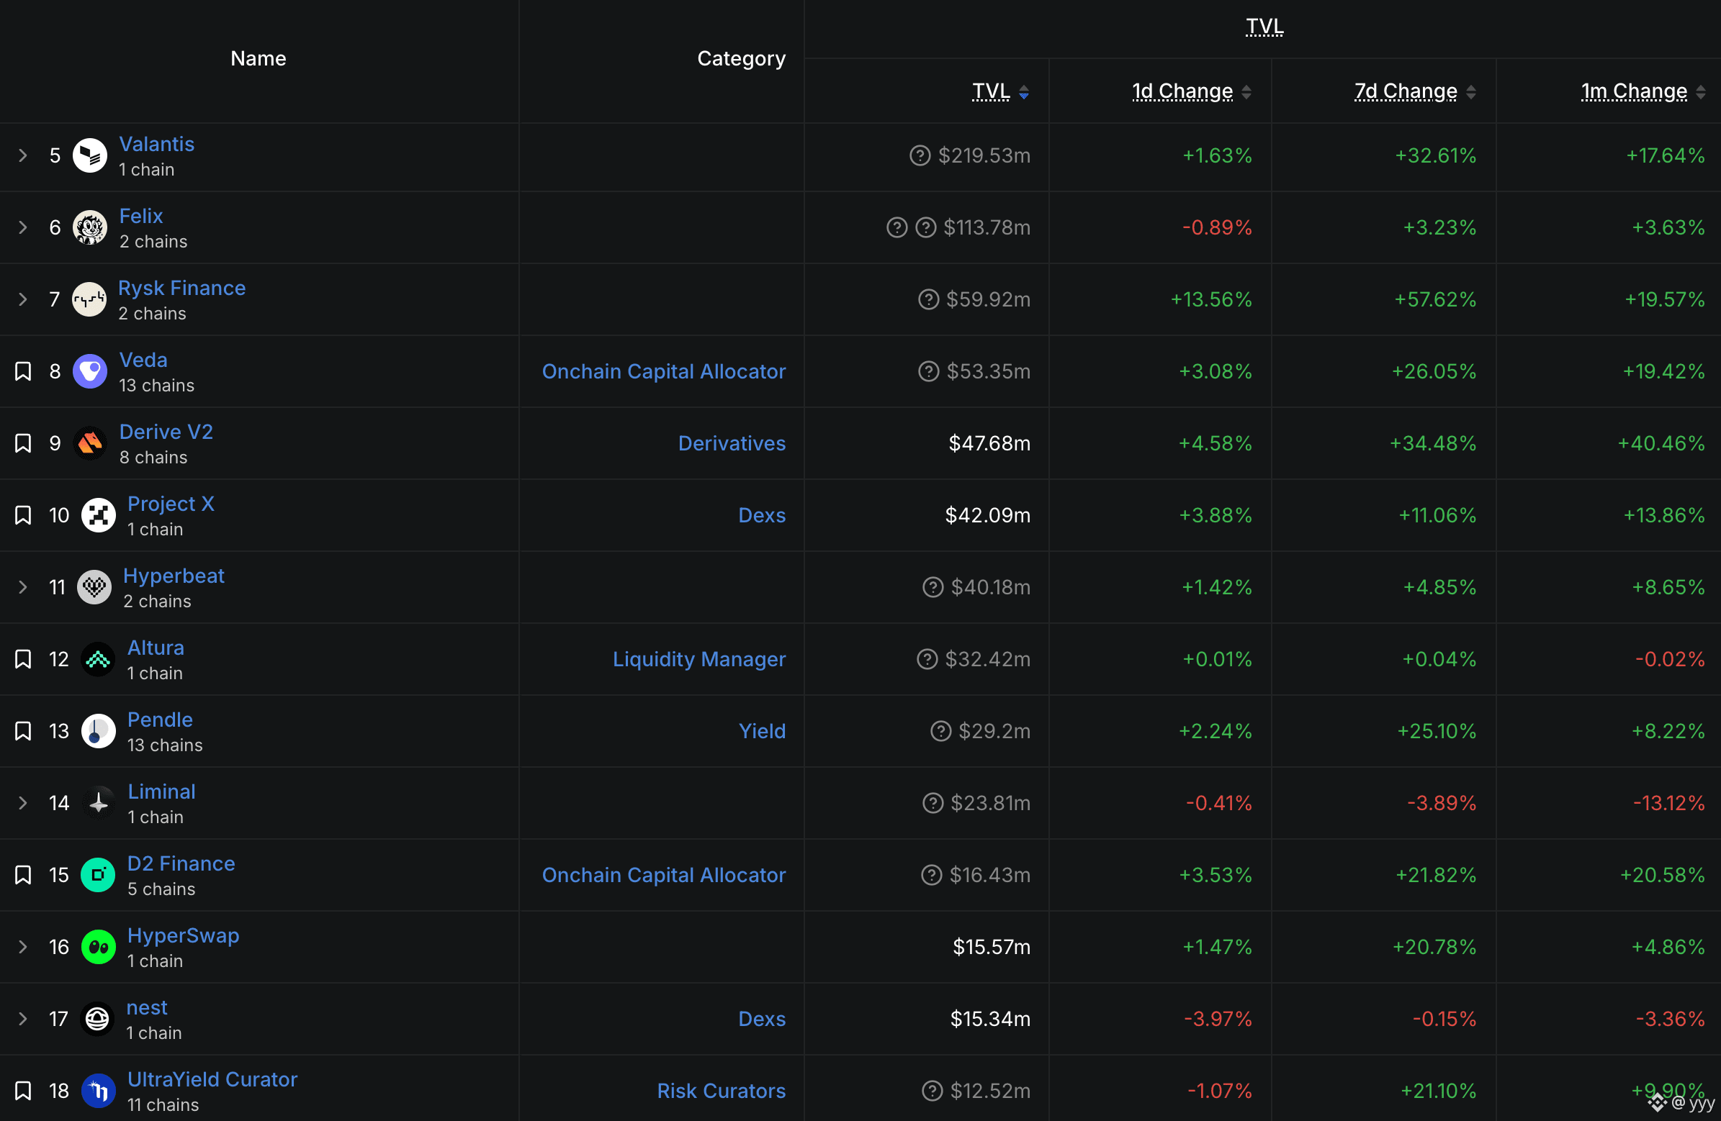Click the help icon beside $16.43m TVL
The width and height of the screenshot is (1721, 1121).
[x=931, y=874]
